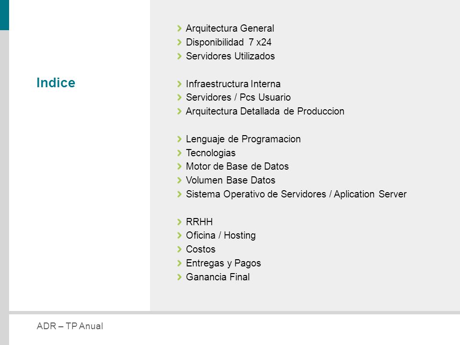Click the chevron next to Lenguaje de Programacion

(179, 139)
